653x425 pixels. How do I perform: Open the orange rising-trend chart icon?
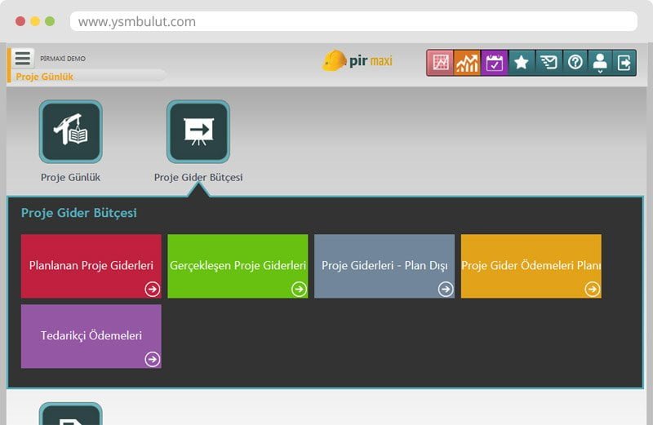[x=468, y=63]
